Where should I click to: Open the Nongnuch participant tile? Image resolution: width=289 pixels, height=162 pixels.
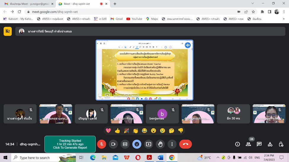coord(198,114)
